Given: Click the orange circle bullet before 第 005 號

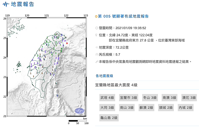Looking at the screenshot, I should [x=96, y=17].
